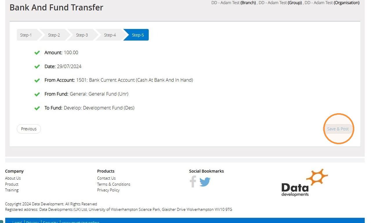374x223 pixels.
Task: Click the green checkmark beside Date
Action: [x=37, y=67]
